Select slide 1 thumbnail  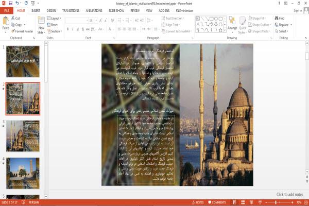click(x=23, y=61)
